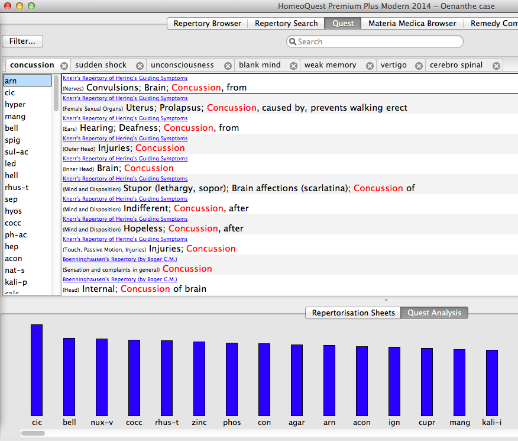This screenshot has height=441, width=518.
Task: Show the Repertorisation Sheets view
Action: click(x=353, y=313)
